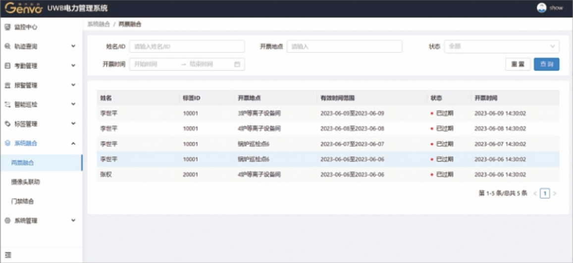The width and height of the screenshot is (573, 263).
Task: Open the 摄像头联动 submenu item
Action: (x=41, y=182)
